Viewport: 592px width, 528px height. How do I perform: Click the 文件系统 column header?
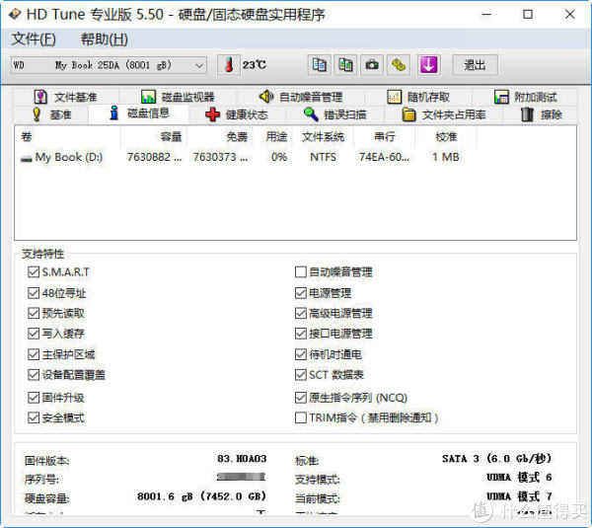(323, 136)
